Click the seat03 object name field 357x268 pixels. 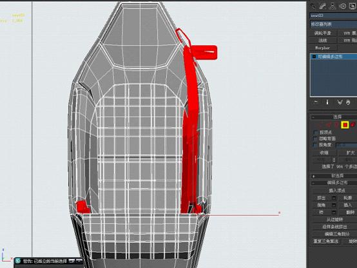pyautogui.click(x=333, y=15)
